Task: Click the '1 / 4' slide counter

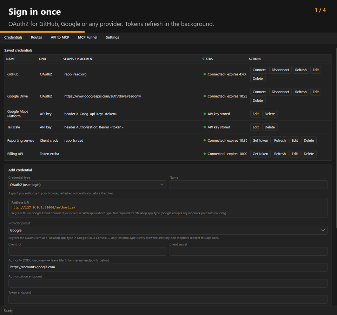Action: pyautogui.click(x=320, y=10)
